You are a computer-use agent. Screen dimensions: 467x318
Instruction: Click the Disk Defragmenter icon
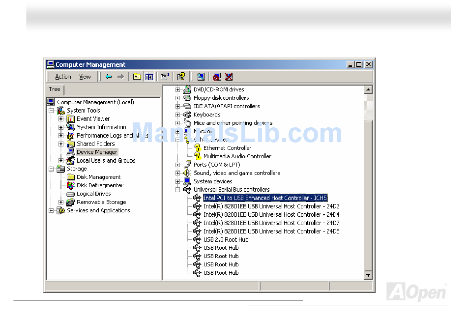[71, 185]
